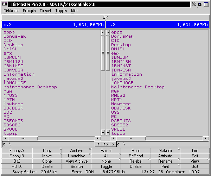
Task: Select All files button
Action: [106, 156]
